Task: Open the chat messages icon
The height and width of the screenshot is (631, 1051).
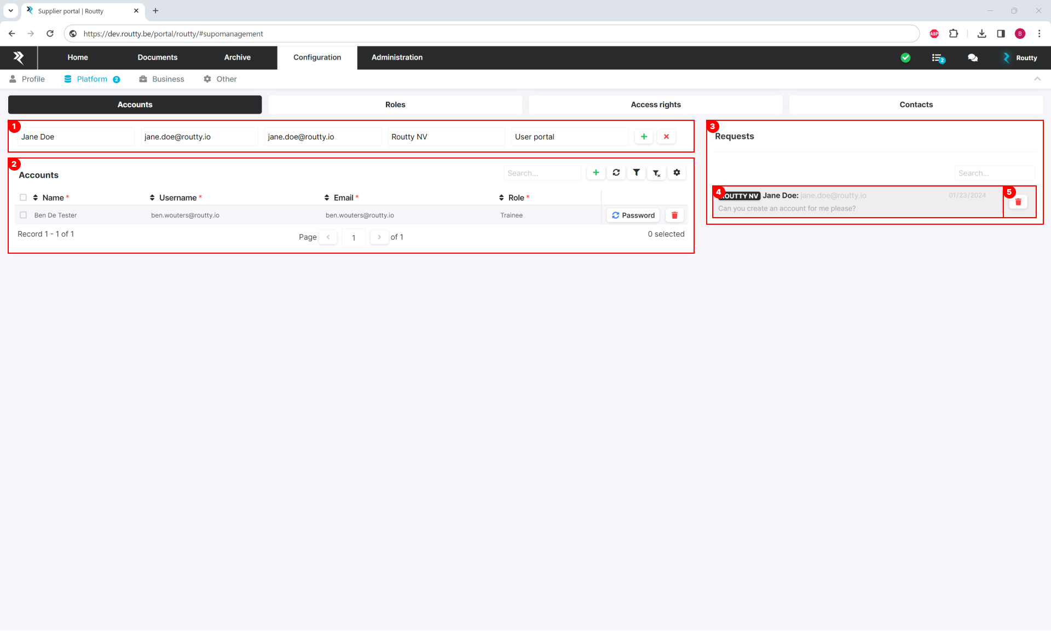Action: tap(973, 58)
